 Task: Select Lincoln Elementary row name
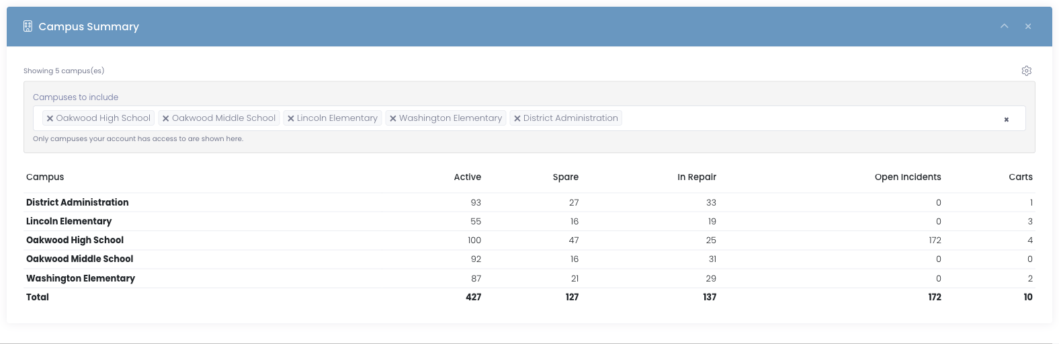click(x=69, y=221)
